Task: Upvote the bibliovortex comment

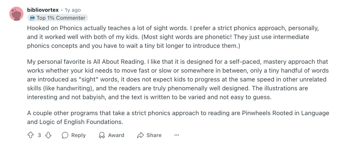Action: click(x=31, y=135)
